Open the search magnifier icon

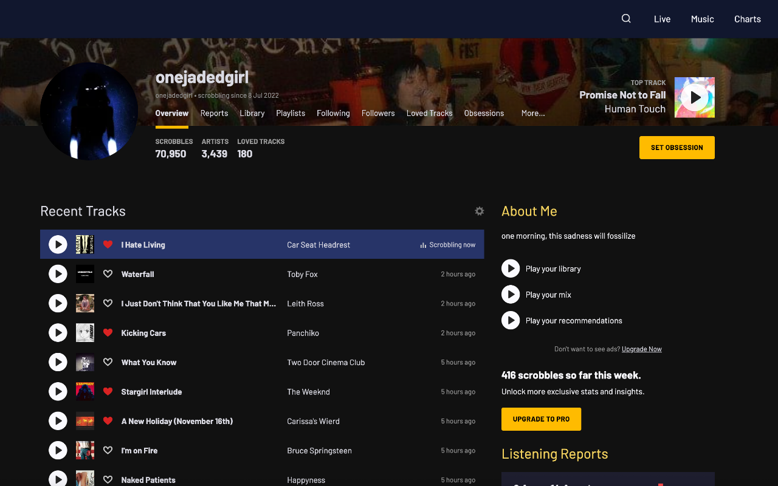tap(626, 19)
